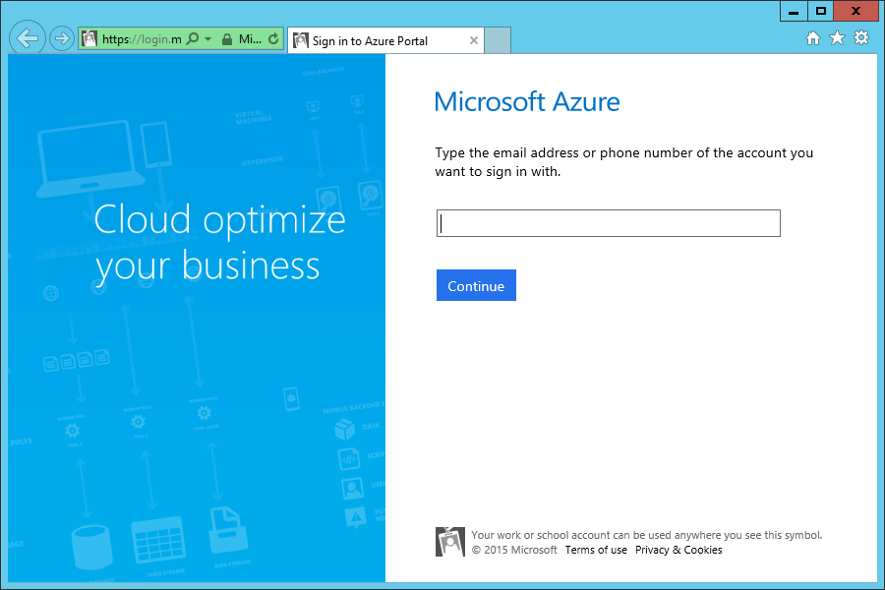885x590 pixels.
Task: Close the browser window with the red X
Action: pyautogui.click(x=855, y=11)
